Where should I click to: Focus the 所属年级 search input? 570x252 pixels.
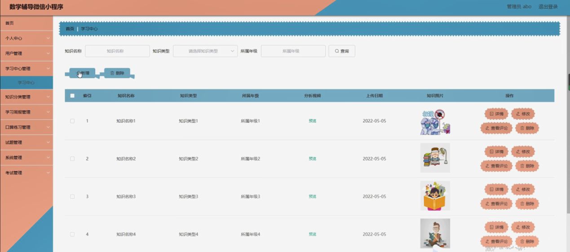click(x=293, y=51)
